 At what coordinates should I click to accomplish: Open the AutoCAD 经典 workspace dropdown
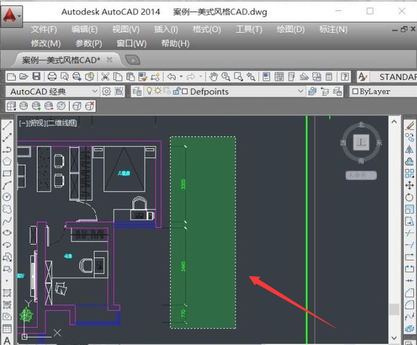click(x=95, y=92)
